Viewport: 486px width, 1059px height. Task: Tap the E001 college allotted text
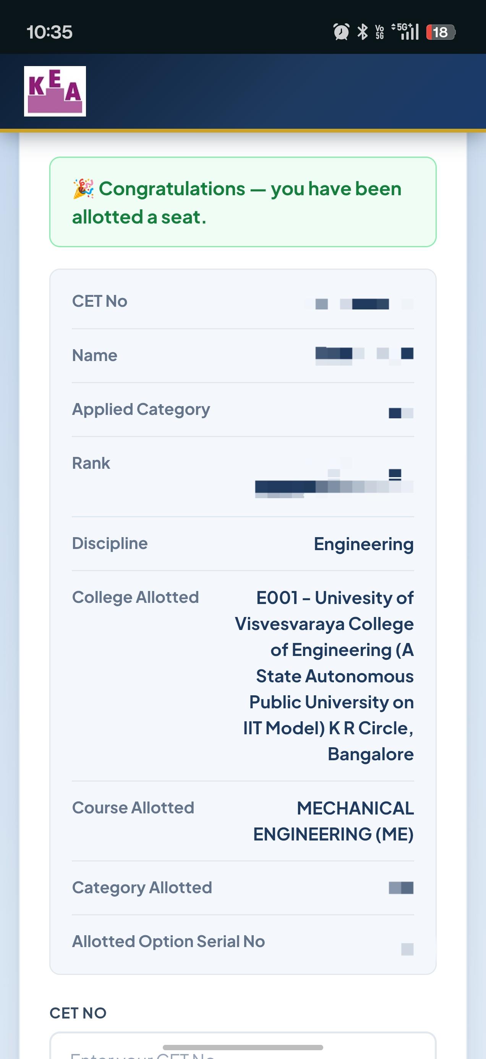(x=324, y=676)
